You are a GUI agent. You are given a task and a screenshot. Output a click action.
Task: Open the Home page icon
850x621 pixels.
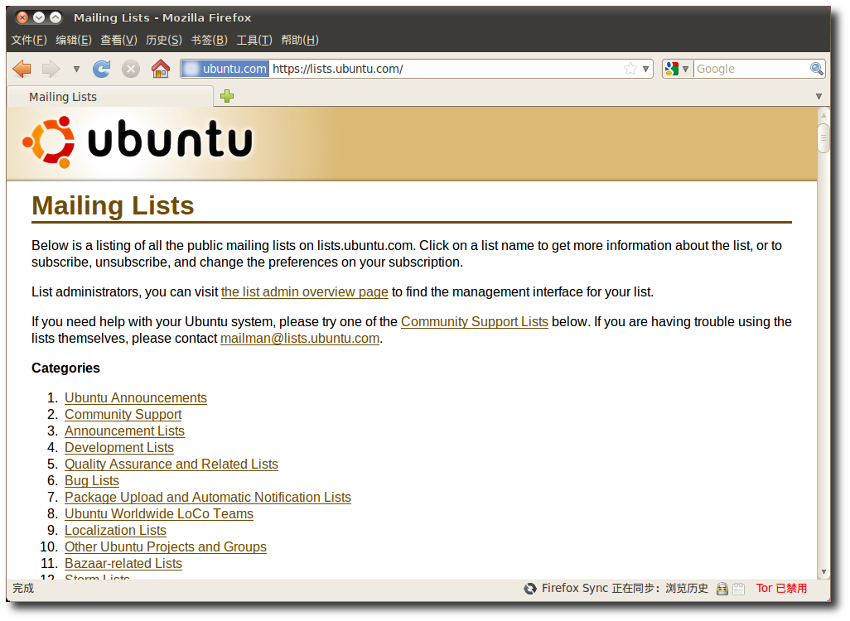pyautogui.click(x=161, y=69)
